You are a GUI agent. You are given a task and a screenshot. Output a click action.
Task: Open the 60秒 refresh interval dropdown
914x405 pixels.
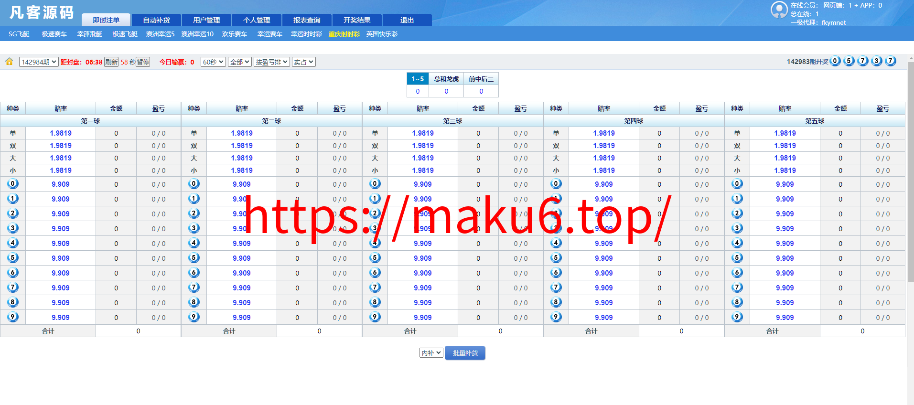[213, 62]
